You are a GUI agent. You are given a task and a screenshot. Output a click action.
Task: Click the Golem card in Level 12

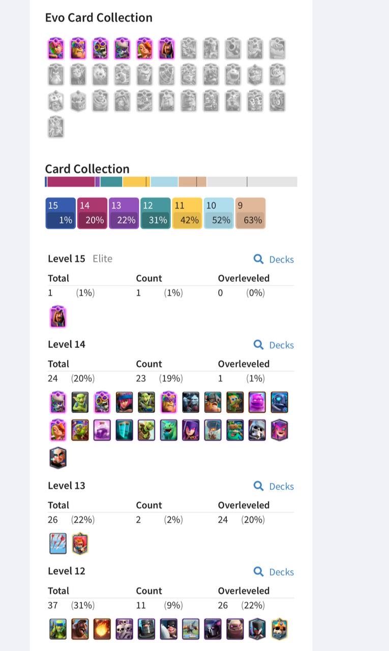pyautogui.click(x=235, y=629)
